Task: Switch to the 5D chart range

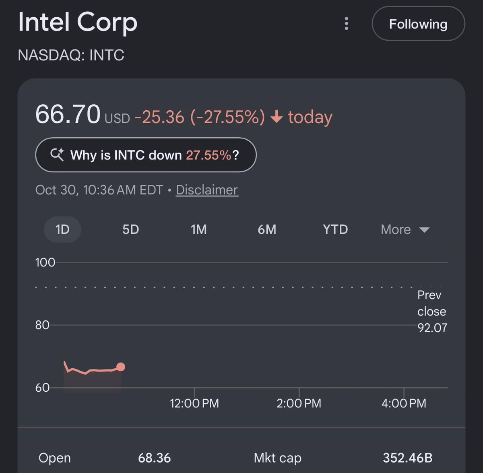Action: [x=130, y=229]
